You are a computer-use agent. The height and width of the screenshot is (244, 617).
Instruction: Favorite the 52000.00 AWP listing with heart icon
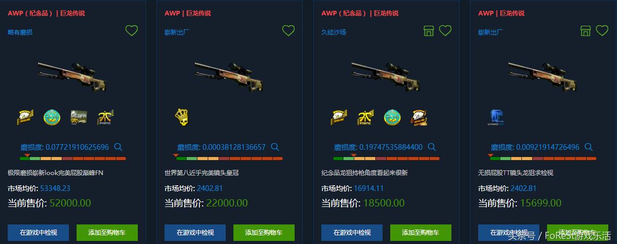point(132,31)
